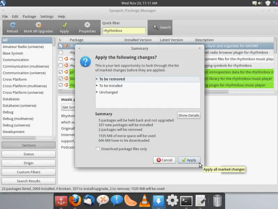Sort by the Latest Version column header
The height and width of the screenshot is (209, 278).
176,40
